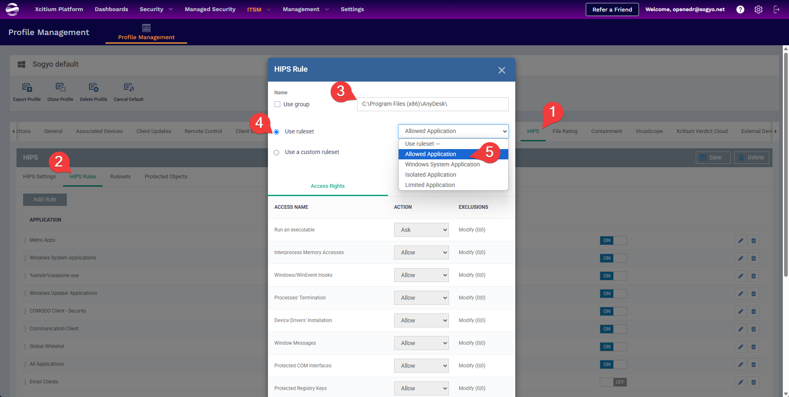
Task: Click the Save button in HIPS panel
Action: pyautogui.click(x=713, y=157)
